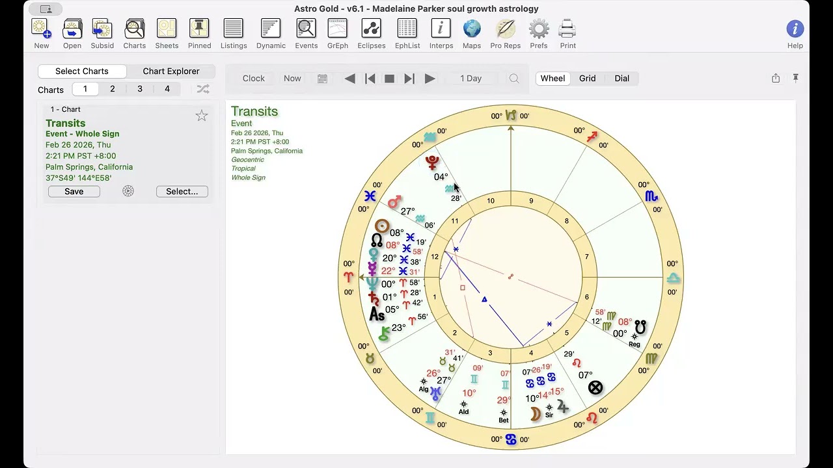Screen dimensions: 833x468
Task: Click the Part of Fortune symbol
Action: click(595, 388)
